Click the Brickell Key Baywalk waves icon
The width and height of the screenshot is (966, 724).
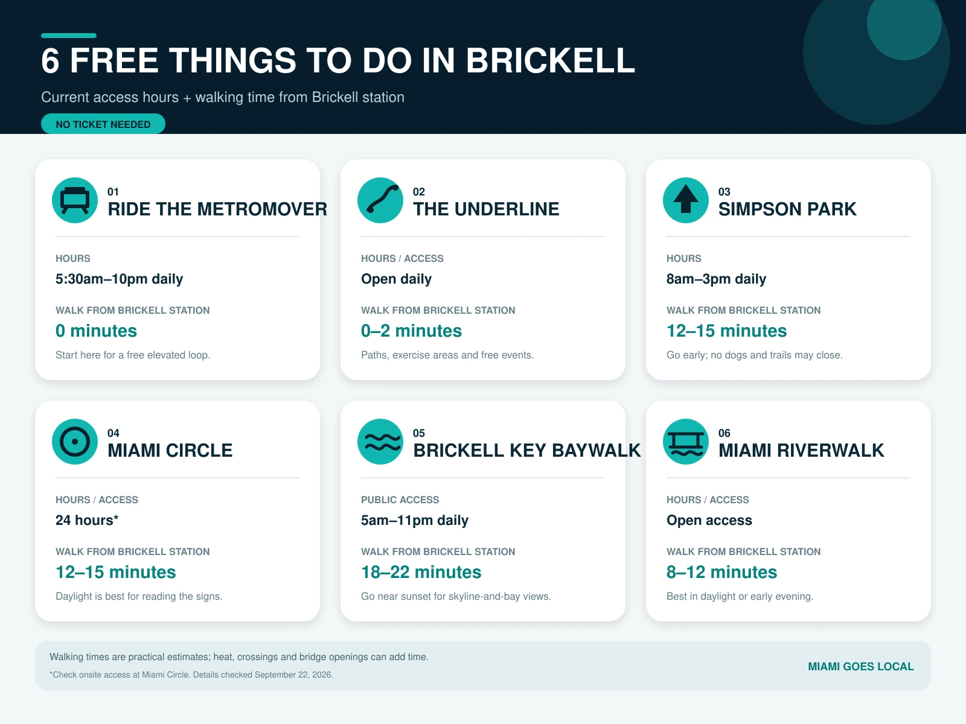[x=380, y=442]
